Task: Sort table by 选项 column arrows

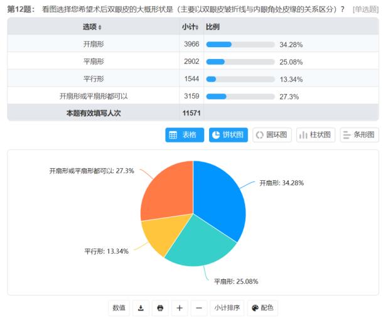Action: pyautogui.click(x=100, y=27)
